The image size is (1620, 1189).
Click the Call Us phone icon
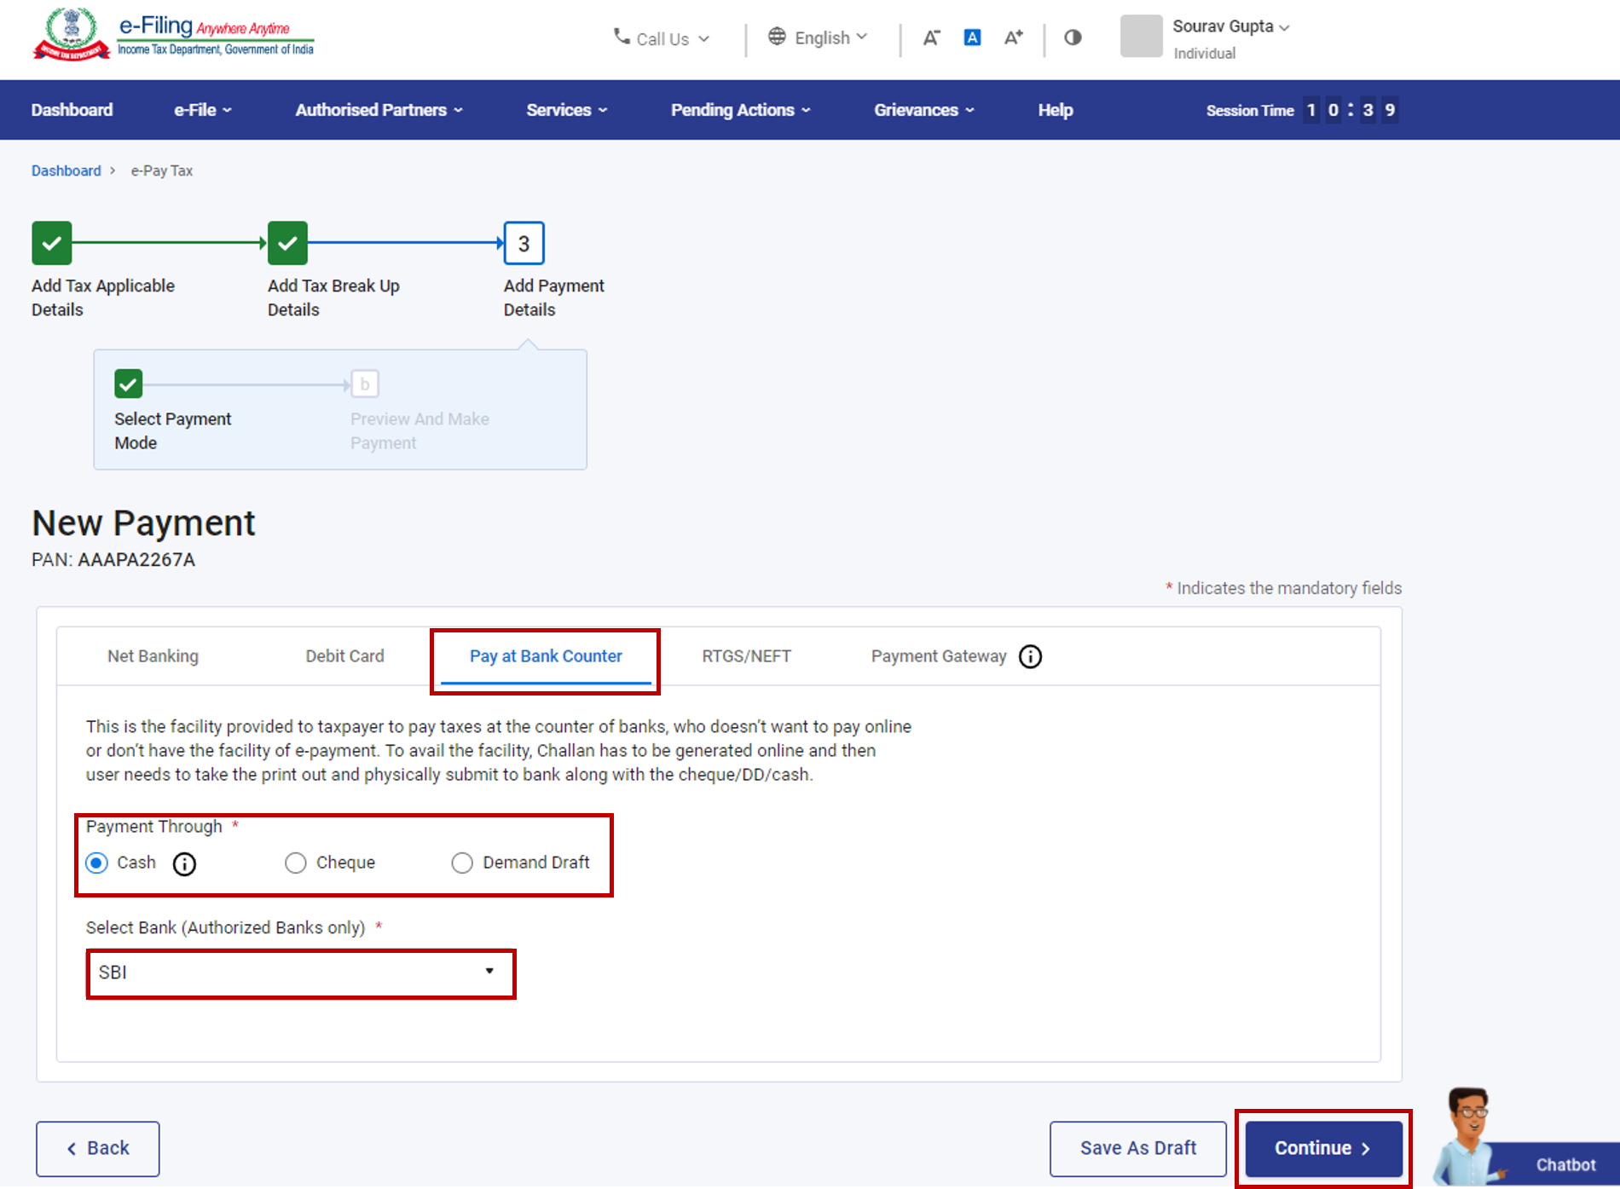[x=620, y=38]
